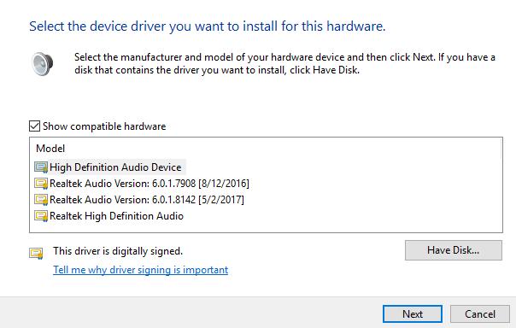Open the driver signing importance link
The image size is (516, 328).
pyautogui.click(x=140, y=270)
